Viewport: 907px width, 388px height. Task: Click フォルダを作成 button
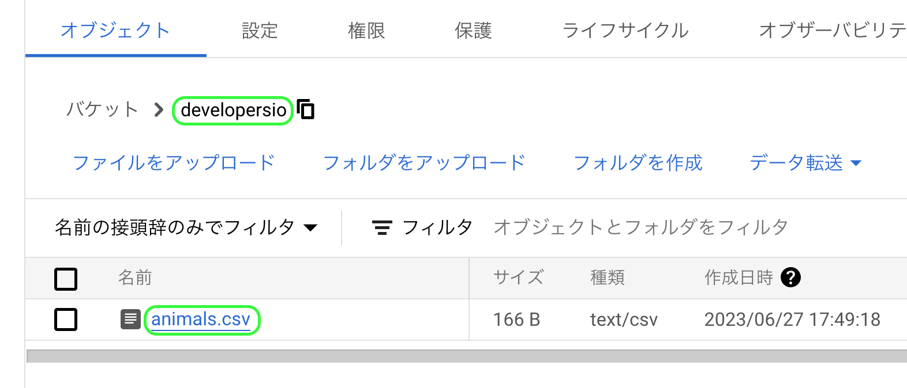coord(638,163)
